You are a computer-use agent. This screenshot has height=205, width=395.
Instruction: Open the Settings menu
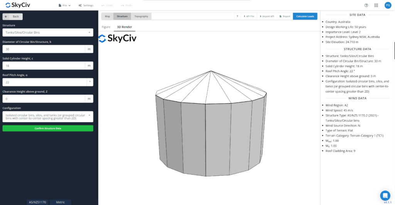pyautogui.click(x=86, y=5)
